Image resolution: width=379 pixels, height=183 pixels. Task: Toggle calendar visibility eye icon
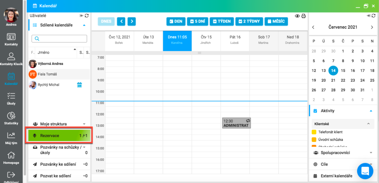click(x=297, y=16)
